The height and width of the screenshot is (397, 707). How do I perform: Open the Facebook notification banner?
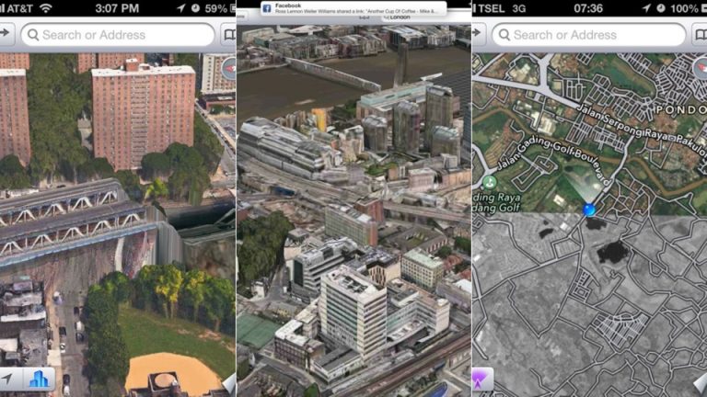(x=353, y=8)
